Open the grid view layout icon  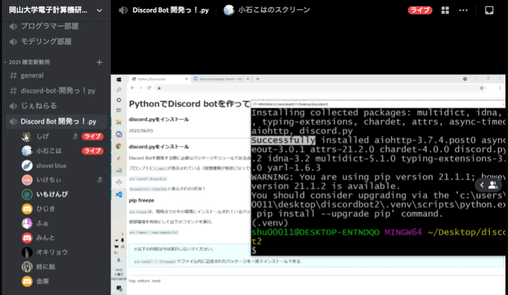[444, 11]
